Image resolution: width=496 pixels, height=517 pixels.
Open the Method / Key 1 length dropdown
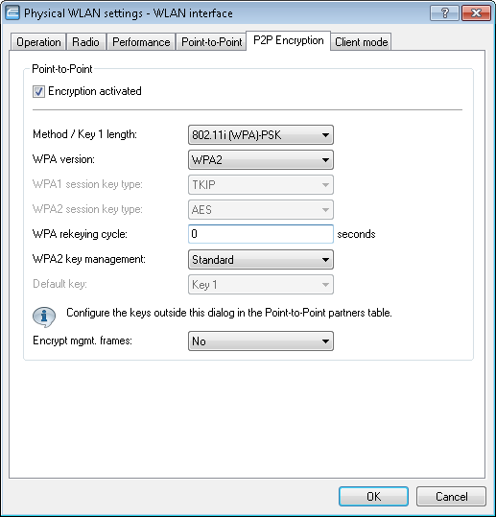point(261,135)
